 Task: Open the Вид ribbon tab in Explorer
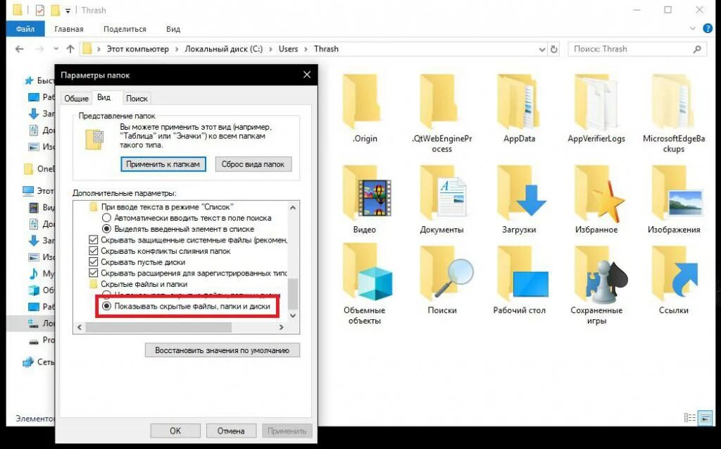click(173, 29)
